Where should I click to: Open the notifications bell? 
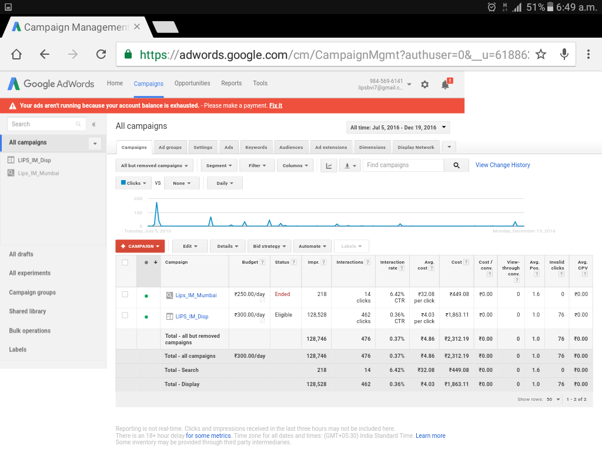click(x=445, y=85)
